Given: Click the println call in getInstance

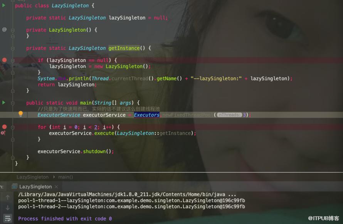Looking at the screenshot, I should pyautogui.click(x=79, y=78).
